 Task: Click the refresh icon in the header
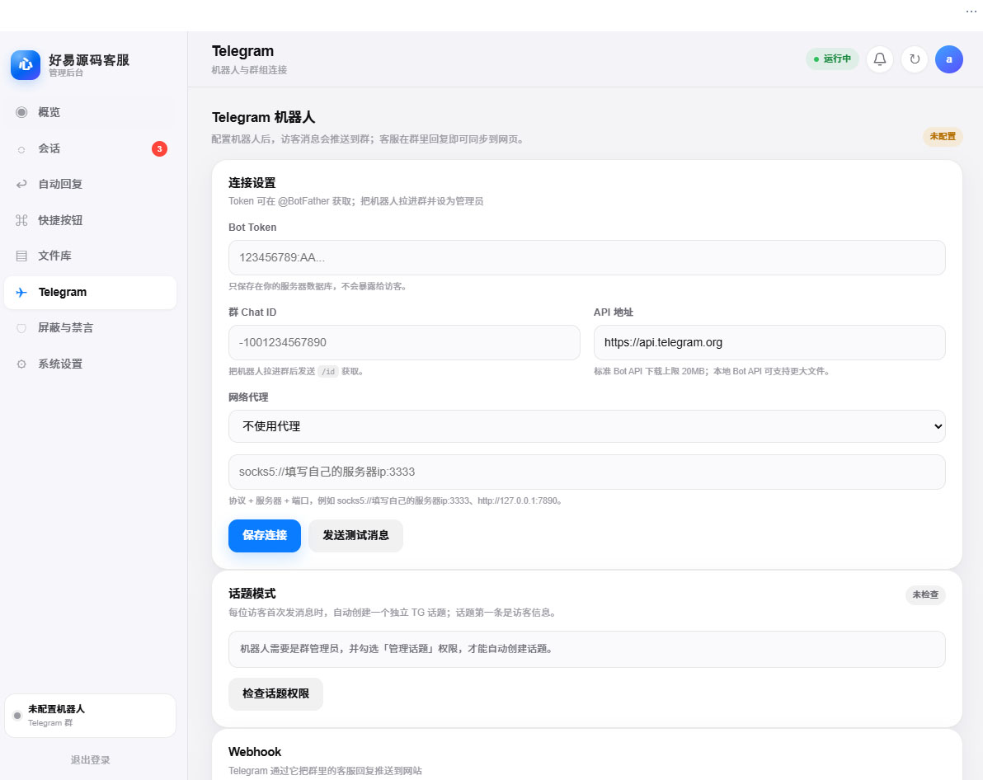coord(915,59)
